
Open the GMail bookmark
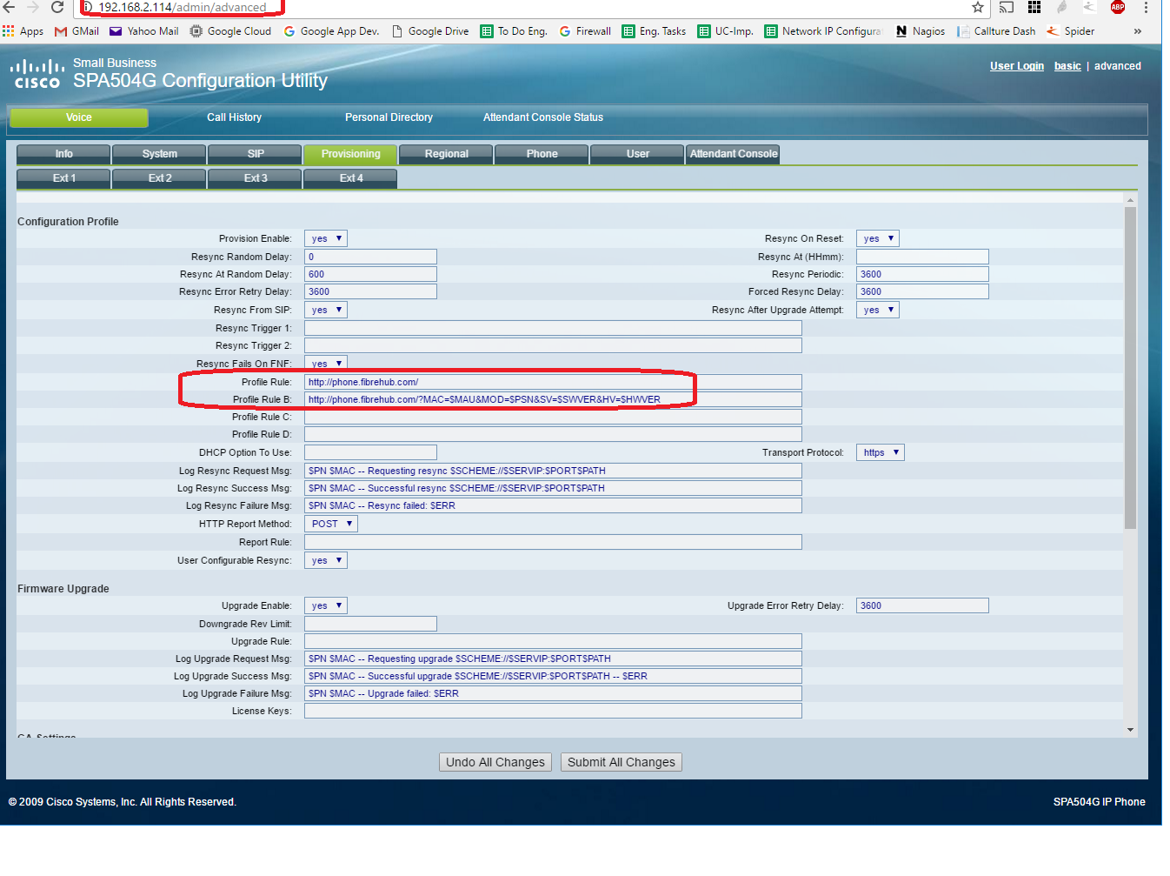click(x=76, y=31)
